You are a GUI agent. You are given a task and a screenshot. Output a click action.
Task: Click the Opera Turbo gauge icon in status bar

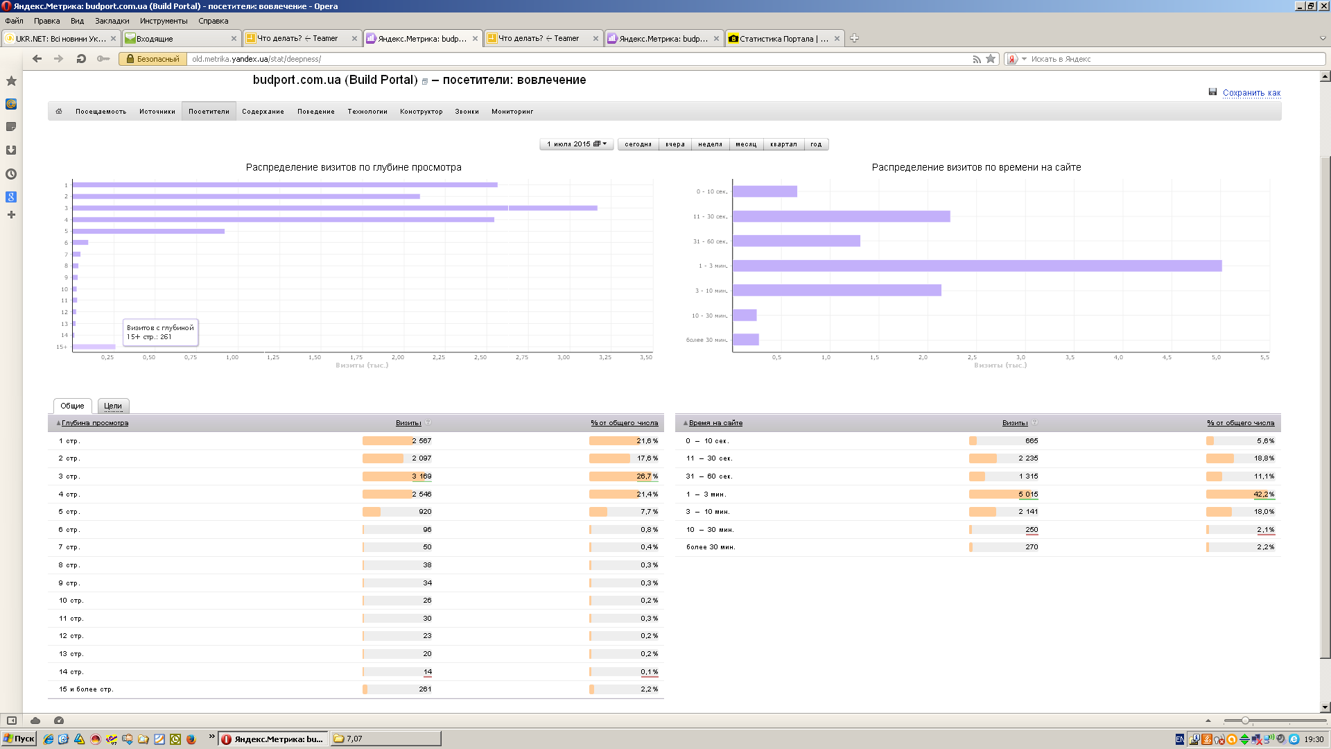tap(59, 721)
